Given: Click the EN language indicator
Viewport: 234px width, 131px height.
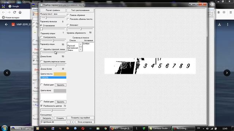Looking at the screenshot, I should pos(199,128).
